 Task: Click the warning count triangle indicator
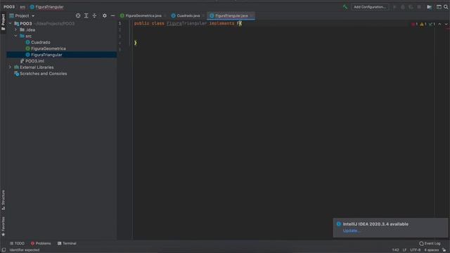(423, 24)
